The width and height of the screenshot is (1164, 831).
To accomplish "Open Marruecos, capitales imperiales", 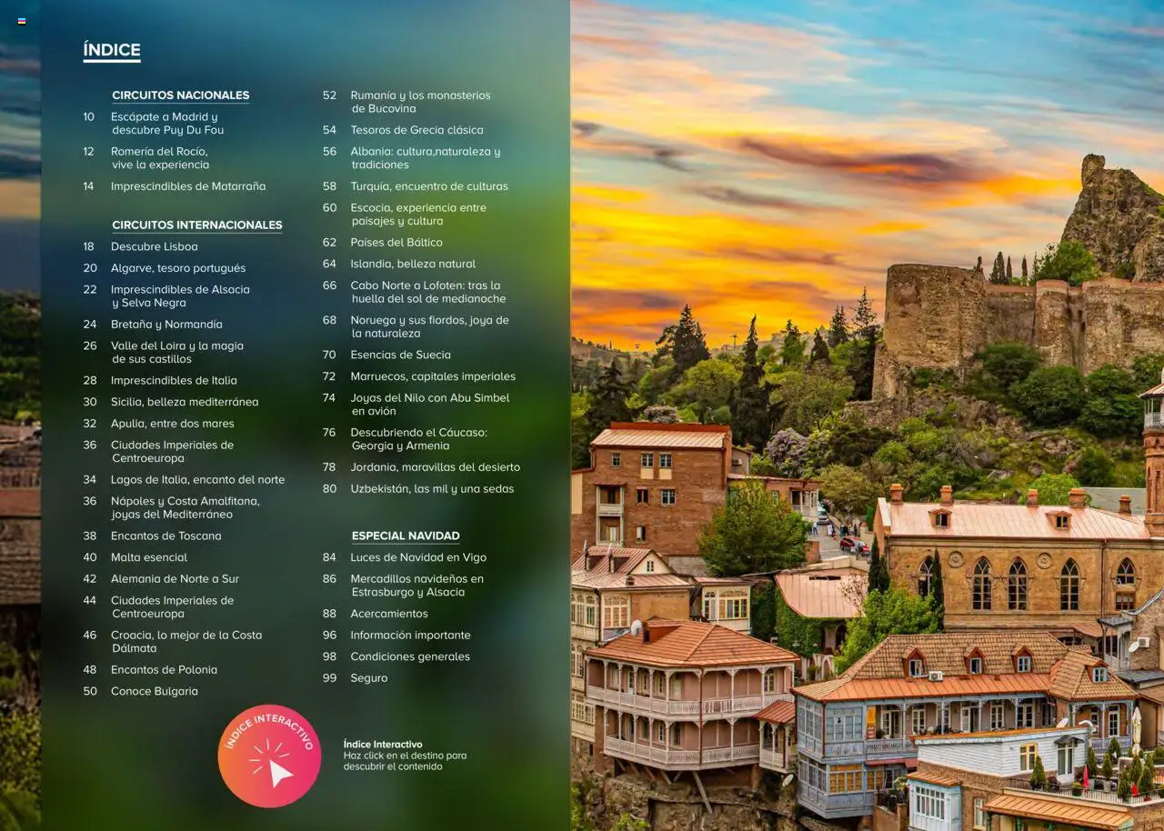I will coord(433,376).
